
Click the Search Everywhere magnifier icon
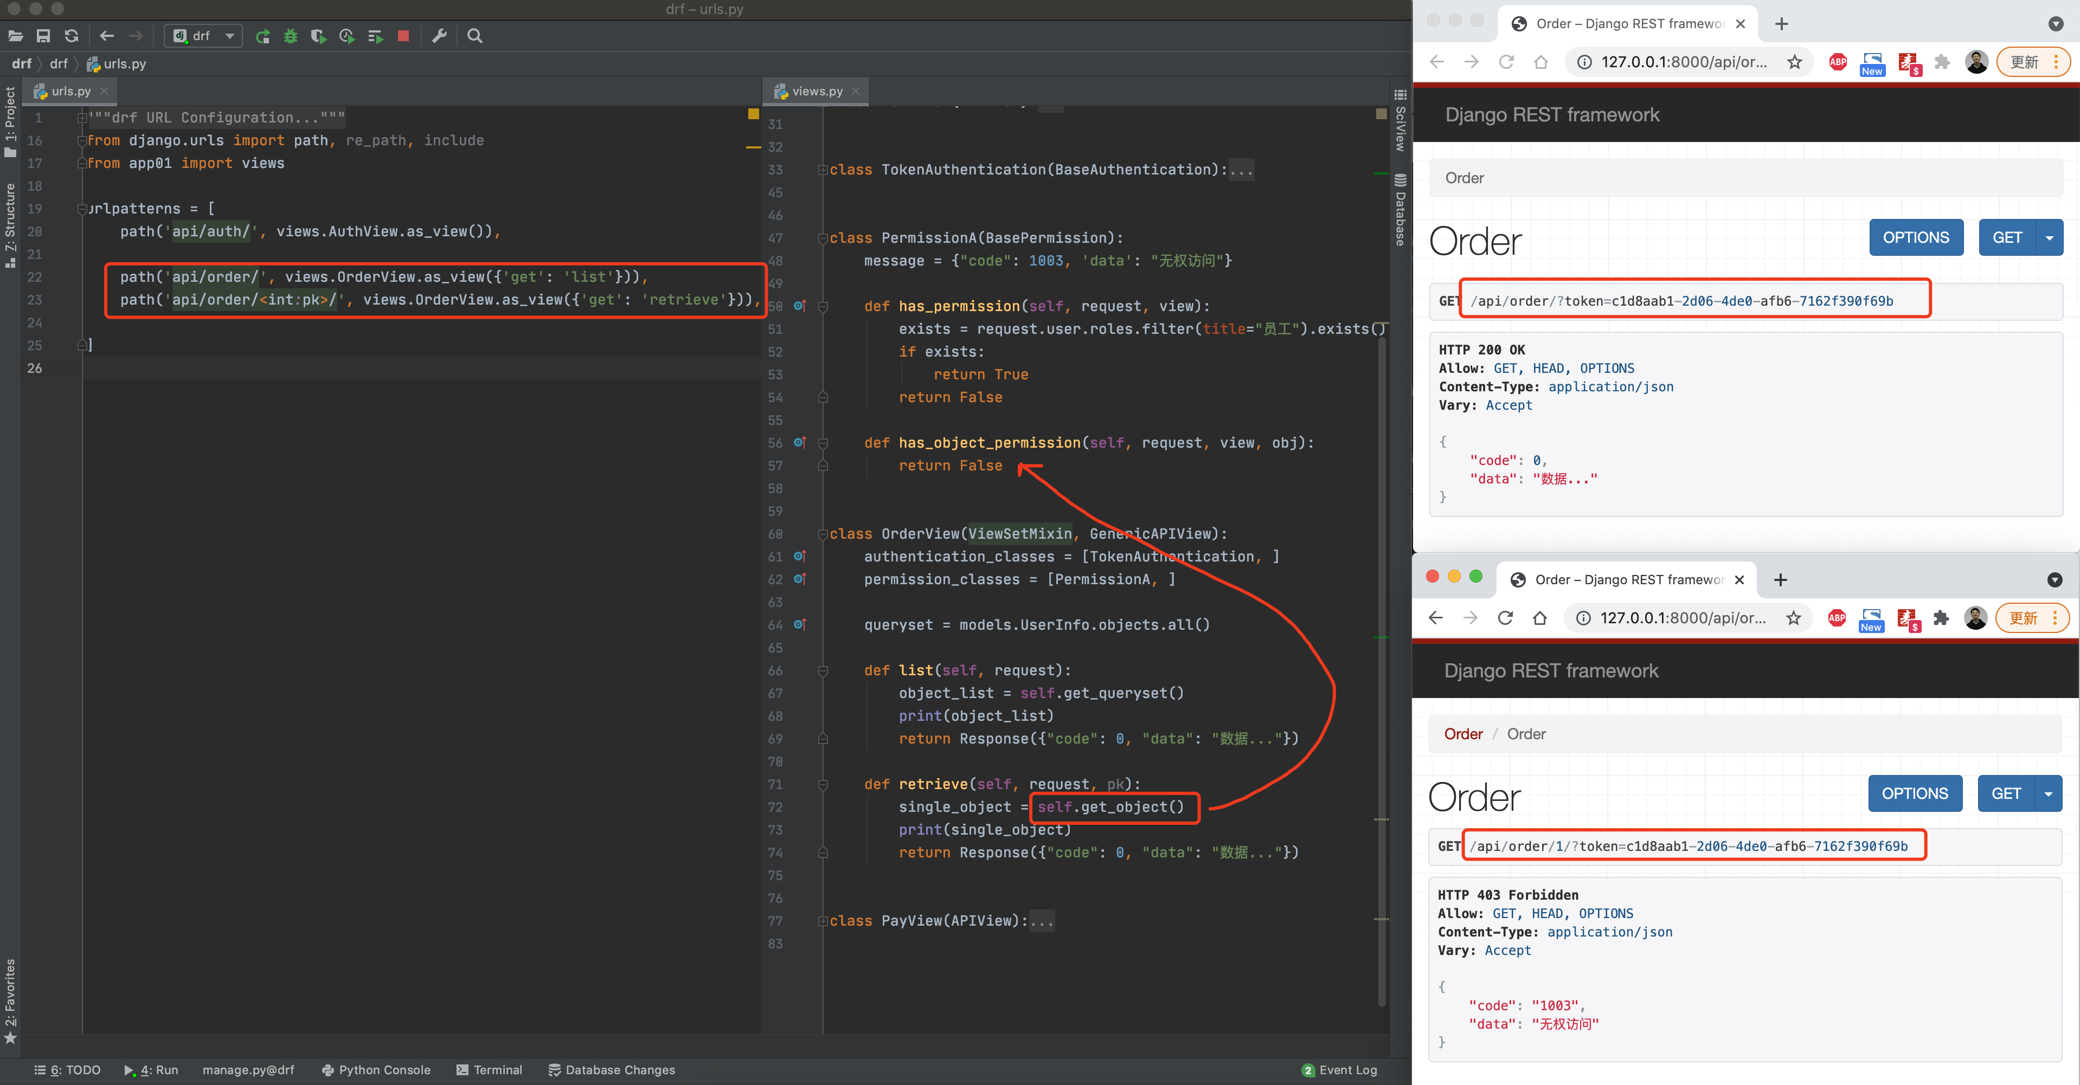[x=475, y=36]
